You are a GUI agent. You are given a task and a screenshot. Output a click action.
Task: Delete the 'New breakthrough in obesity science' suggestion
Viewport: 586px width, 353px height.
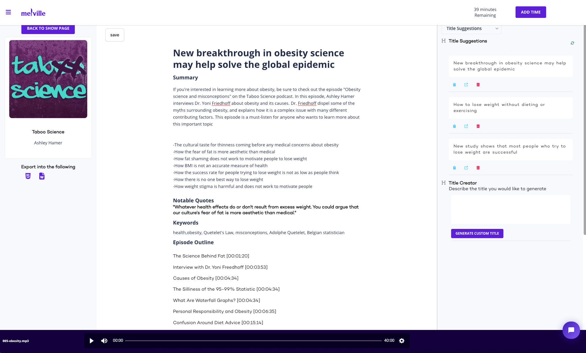coord(478,84)
